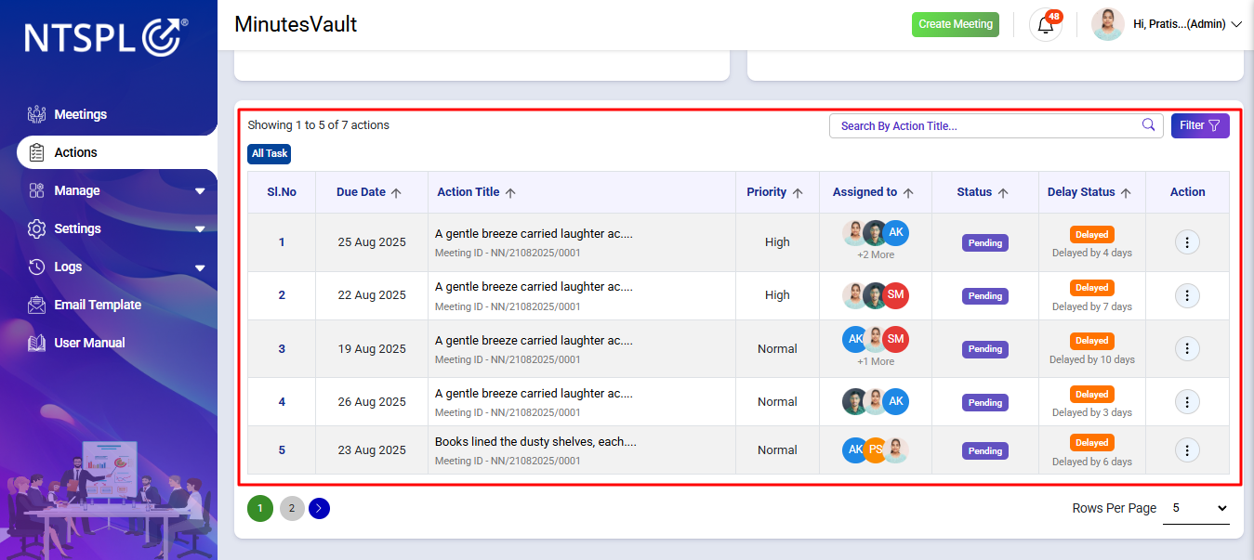Click the AK avatar in row 4
Screen dimensions: 1254x560
(895, 401)
